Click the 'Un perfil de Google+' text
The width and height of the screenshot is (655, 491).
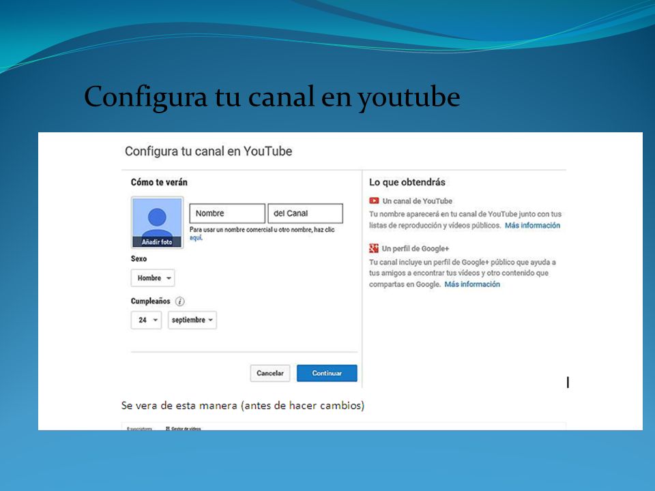pos(416,248)
